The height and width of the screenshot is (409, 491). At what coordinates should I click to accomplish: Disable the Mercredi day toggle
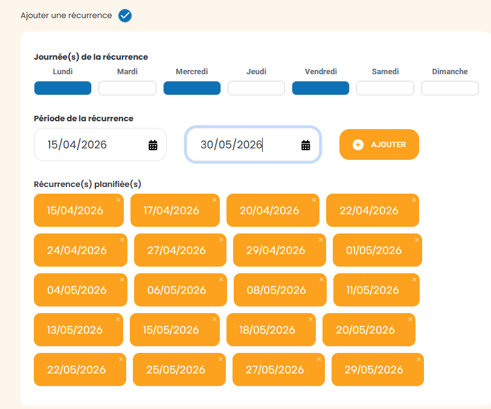coord(191,88)
